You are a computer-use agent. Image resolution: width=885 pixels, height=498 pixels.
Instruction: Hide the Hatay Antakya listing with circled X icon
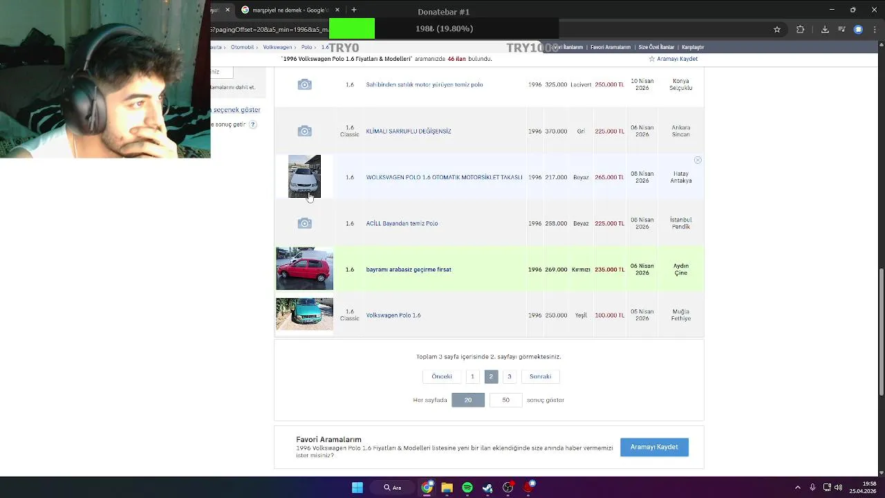(x=698, y=160)
